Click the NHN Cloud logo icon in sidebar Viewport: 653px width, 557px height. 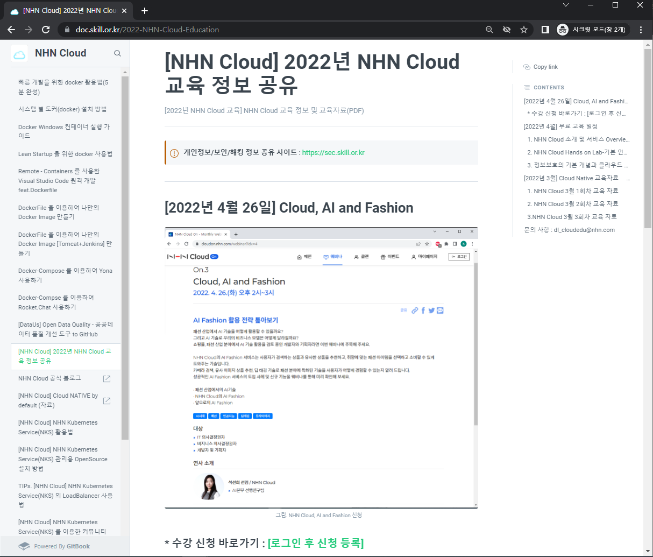point(19,53)
